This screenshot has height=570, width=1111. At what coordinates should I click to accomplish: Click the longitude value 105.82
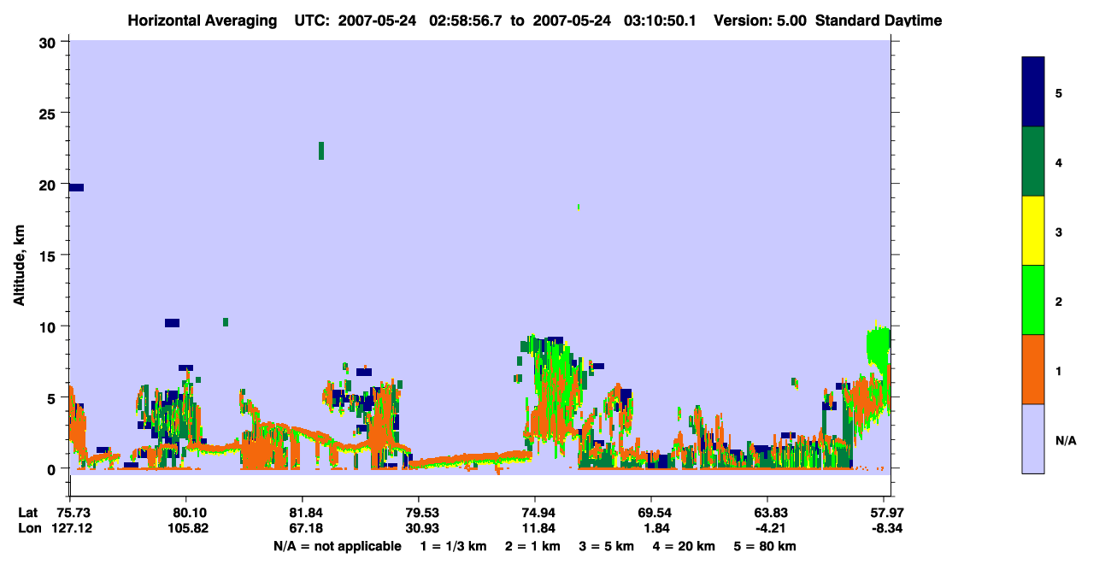[186, 528]
